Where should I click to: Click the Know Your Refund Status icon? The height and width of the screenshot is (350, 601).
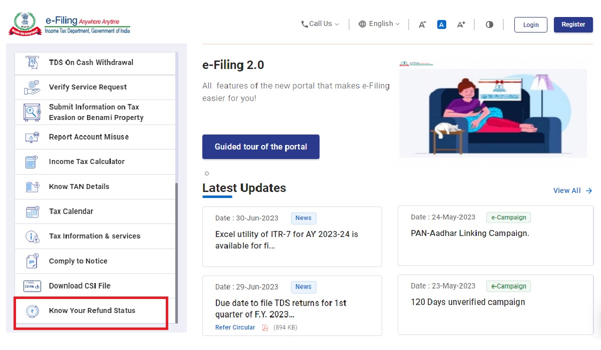pyautogui.click(x=32, y=311)
